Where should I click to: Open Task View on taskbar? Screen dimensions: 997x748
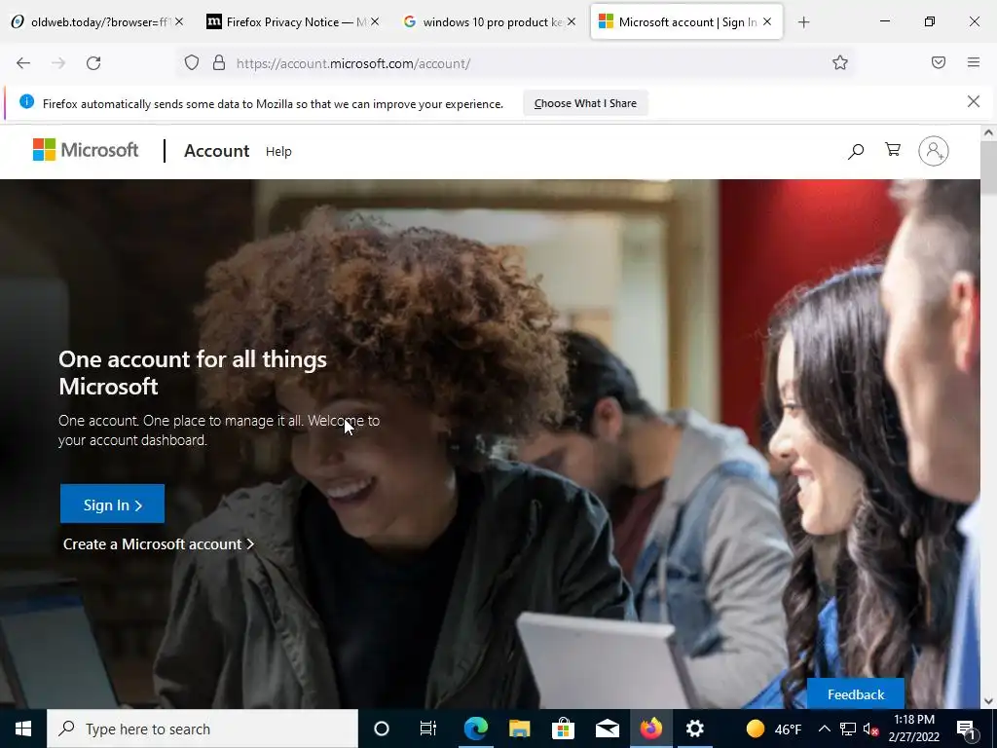[x=428, y=729]
